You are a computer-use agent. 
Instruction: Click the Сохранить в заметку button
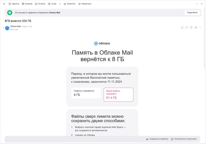pyautogui.click(x=157, y=139)
